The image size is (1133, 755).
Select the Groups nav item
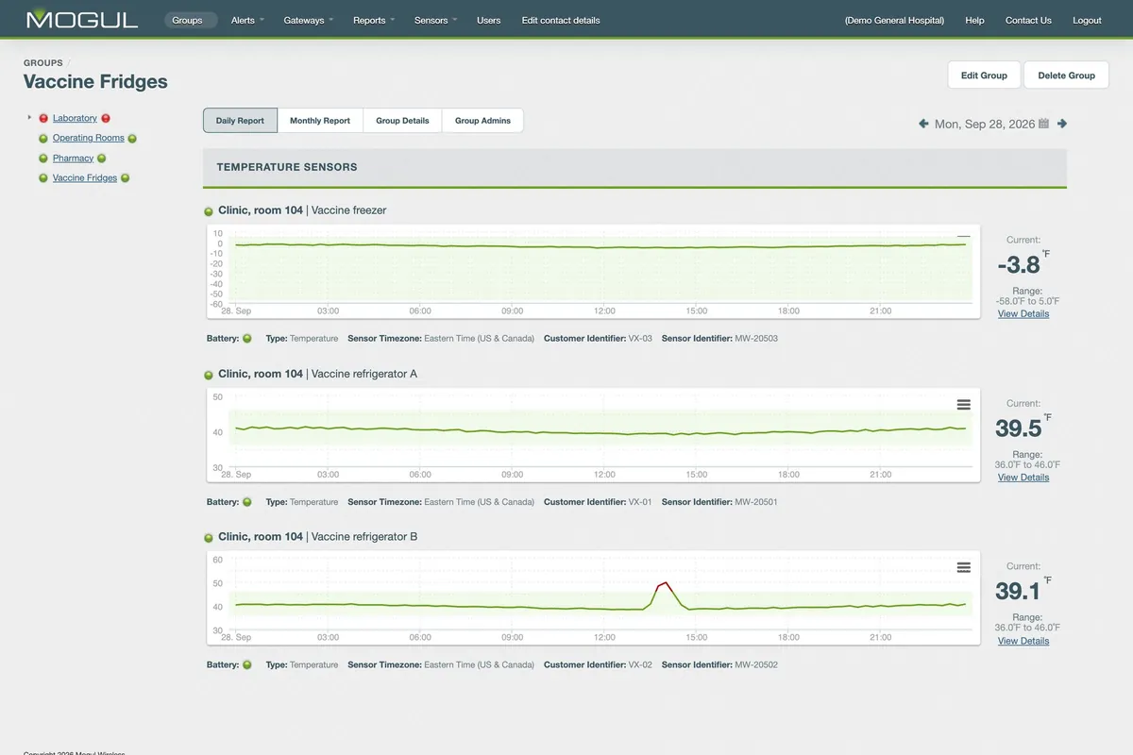click(191, 20)
